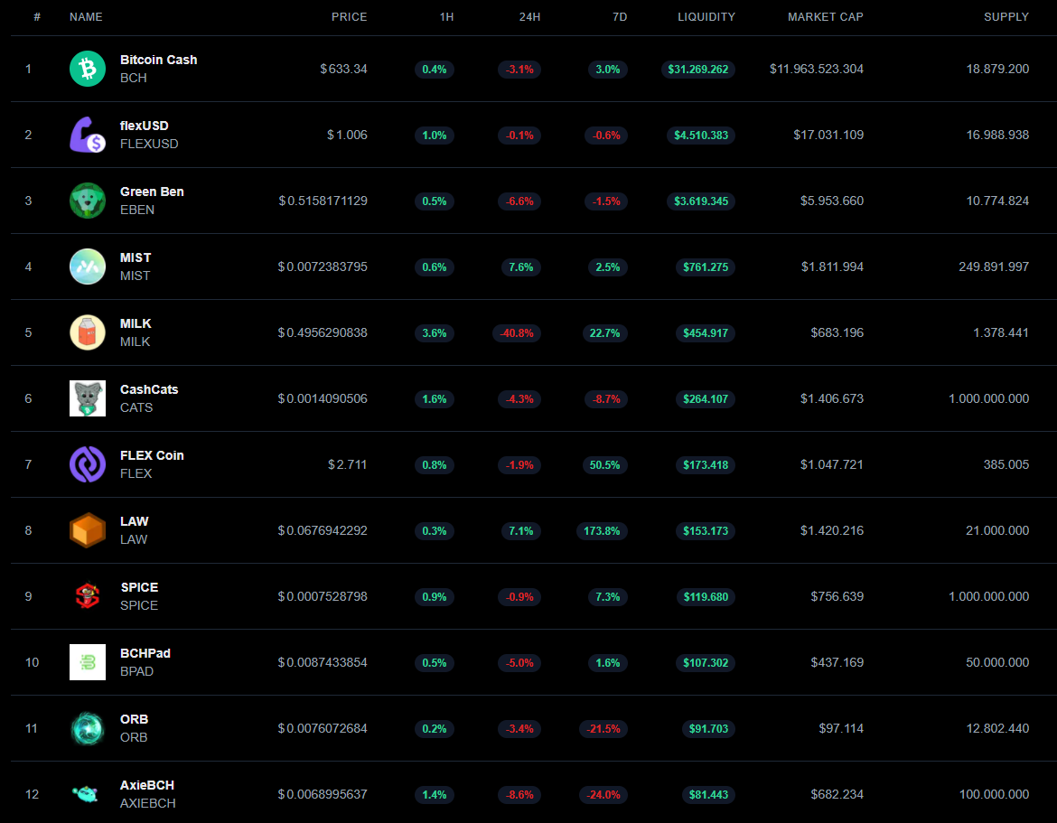Open the BCHPad logo thumbnail
Image resolution: width=1057 pixels, height=823 pixels.
pyautogui.click(x=88, y=662)
